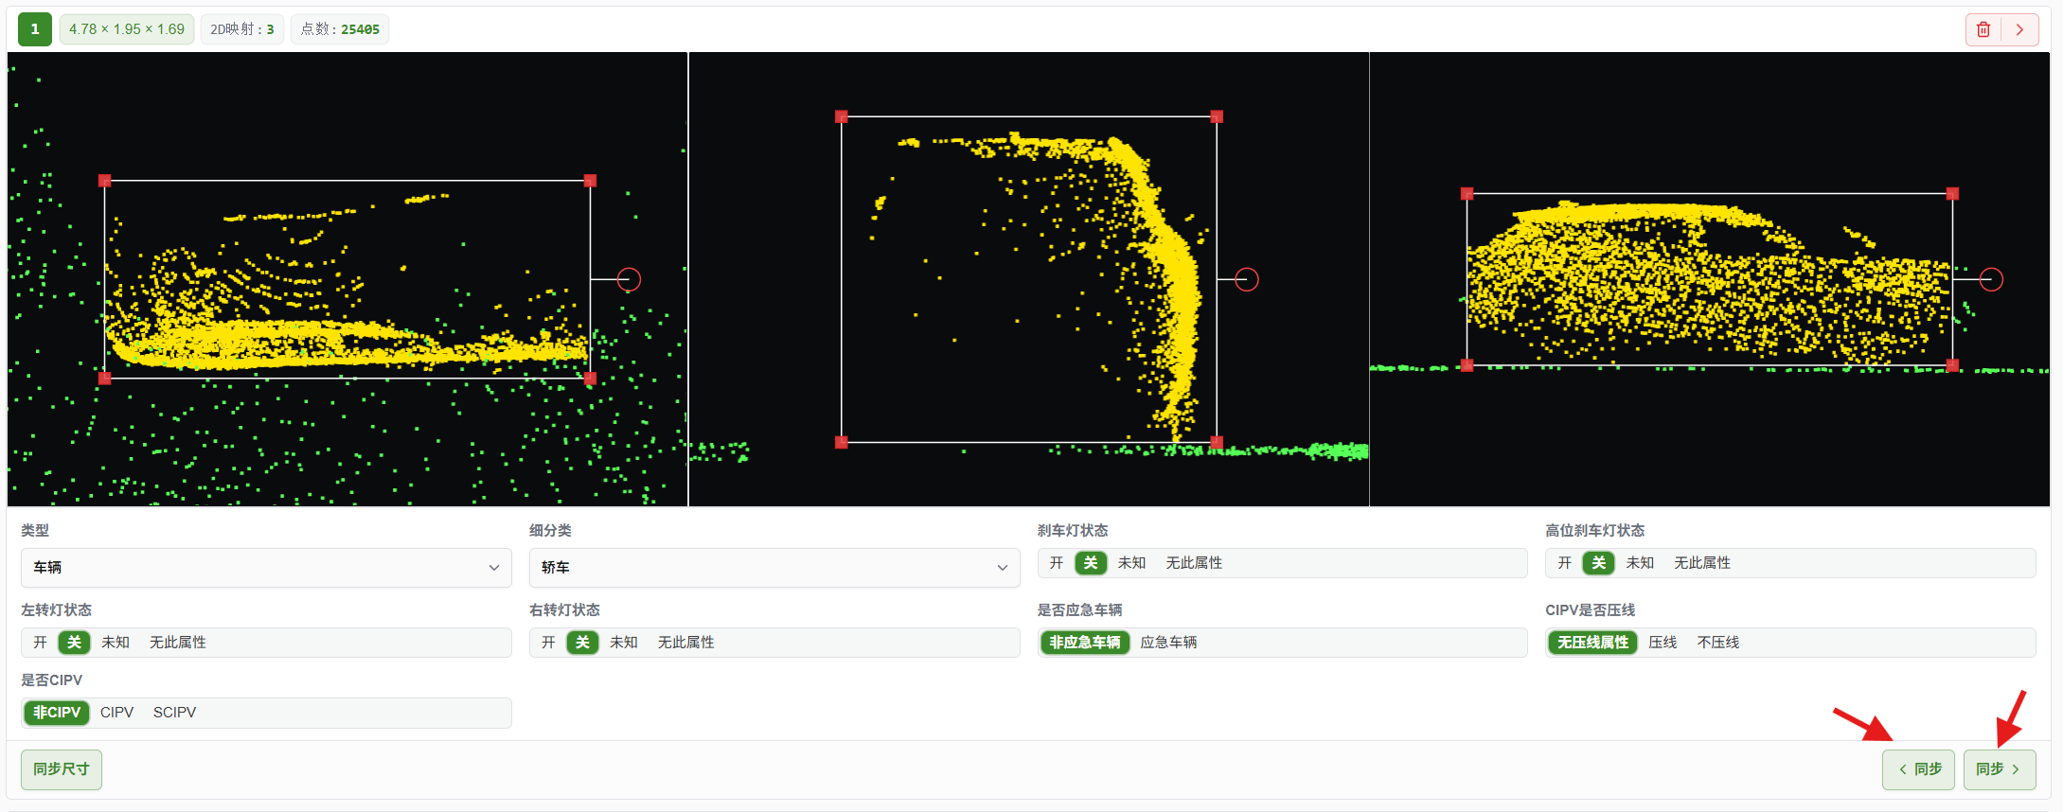Set 高位刹车灯状态 to 无此属性
Screen dimensions: 2063x812
pos(1702,563)
